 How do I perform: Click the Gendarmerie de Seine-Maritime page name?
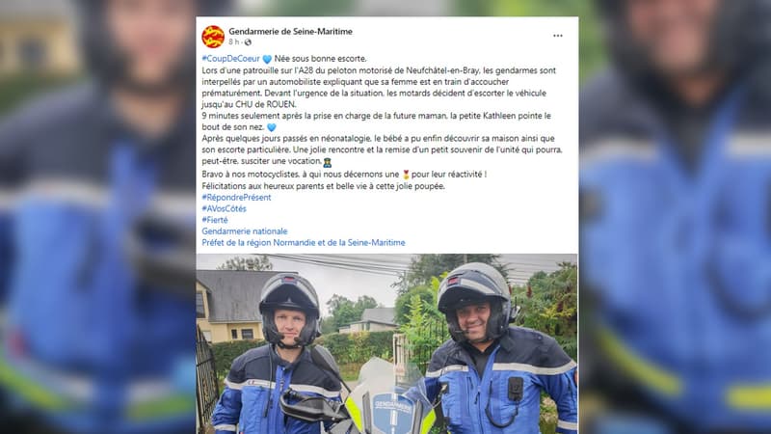click(x=290, y=31)
